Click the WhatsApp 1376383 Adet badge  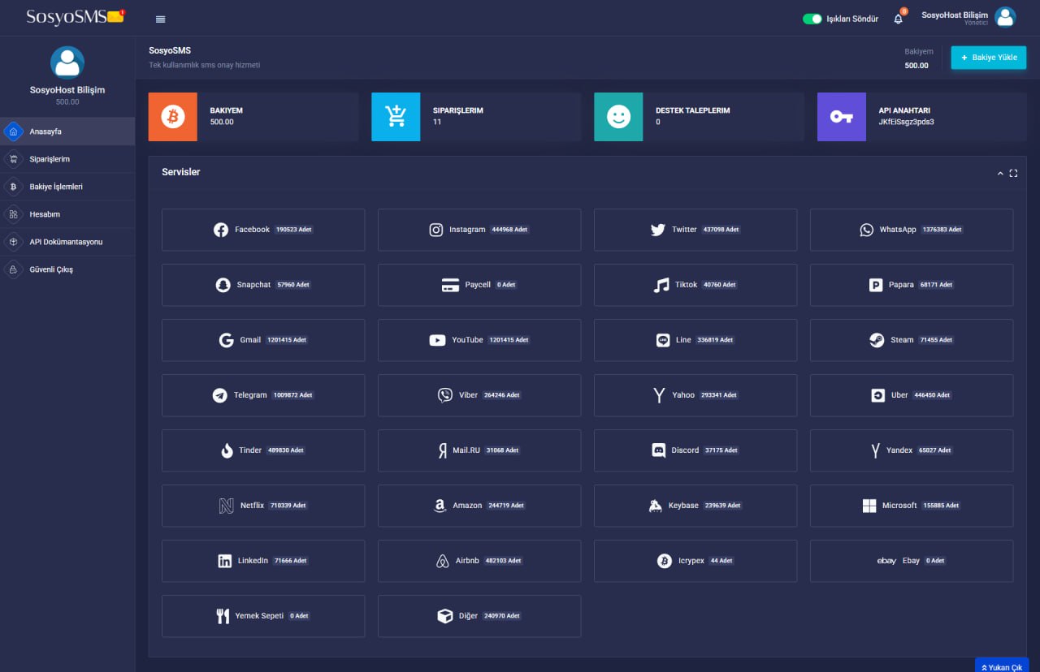click(x=942, y=230)
